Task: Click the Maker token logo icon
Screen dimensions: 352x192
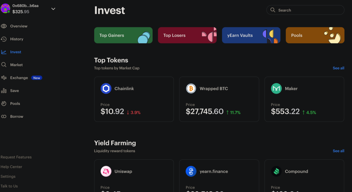Action: pos(276,89)
